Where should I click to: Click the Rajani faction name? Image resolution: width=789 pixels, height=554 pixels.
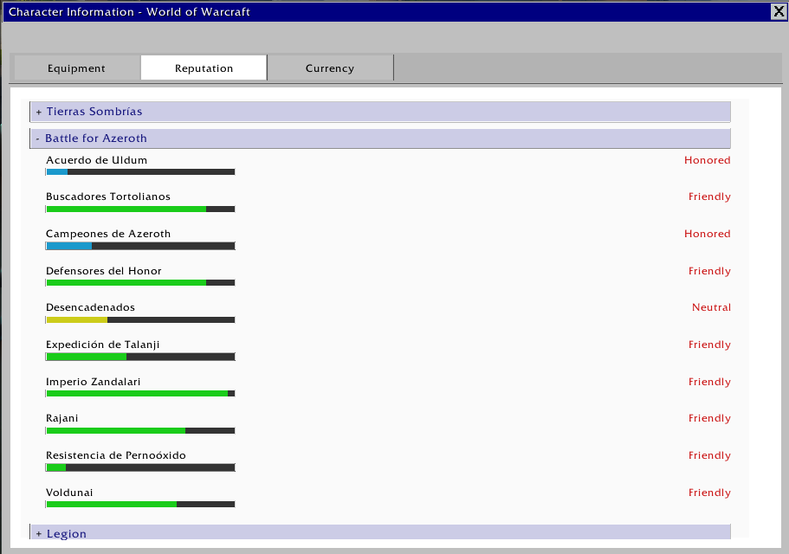point(61,418)
